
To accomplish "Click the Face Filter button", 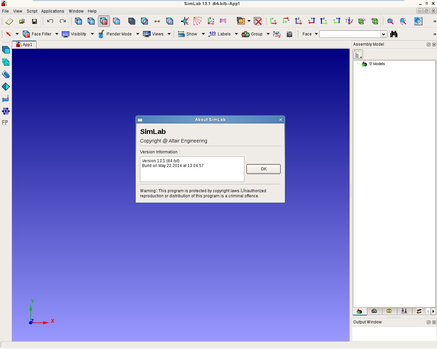I will [x=37, y=34].
